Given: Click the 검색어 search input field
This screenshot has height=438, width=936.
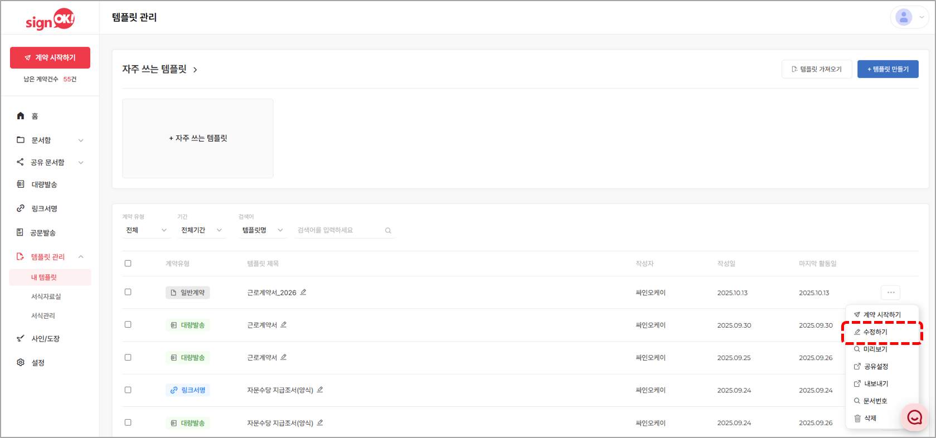Looking at the screenshot, I should 339,230.
